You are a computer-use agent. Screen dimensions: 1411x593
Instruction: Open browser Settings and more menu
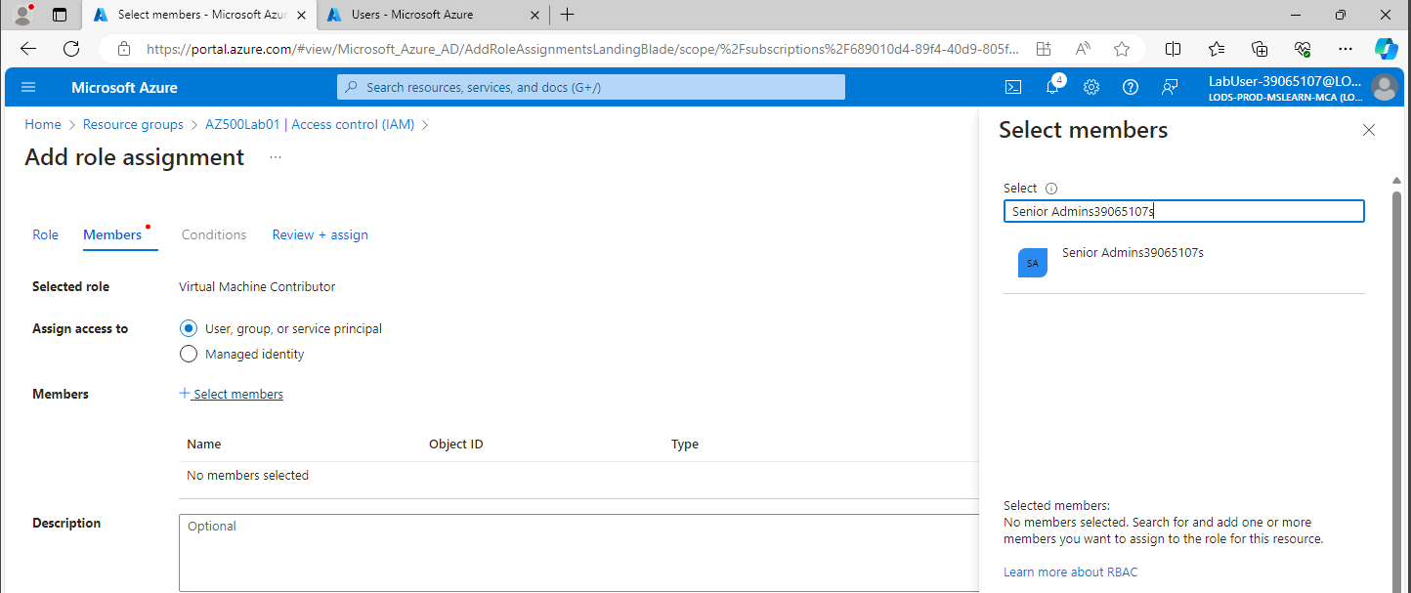coord(1346,49)
